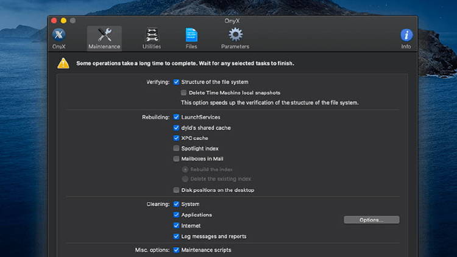Click the yellow warning triangle icon
The height and width of the screenshot is (257, 457).
point(63,63)
